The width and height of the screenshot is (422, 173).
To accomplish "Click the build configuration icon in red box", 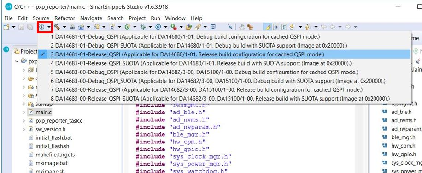I will click(41, 27).
